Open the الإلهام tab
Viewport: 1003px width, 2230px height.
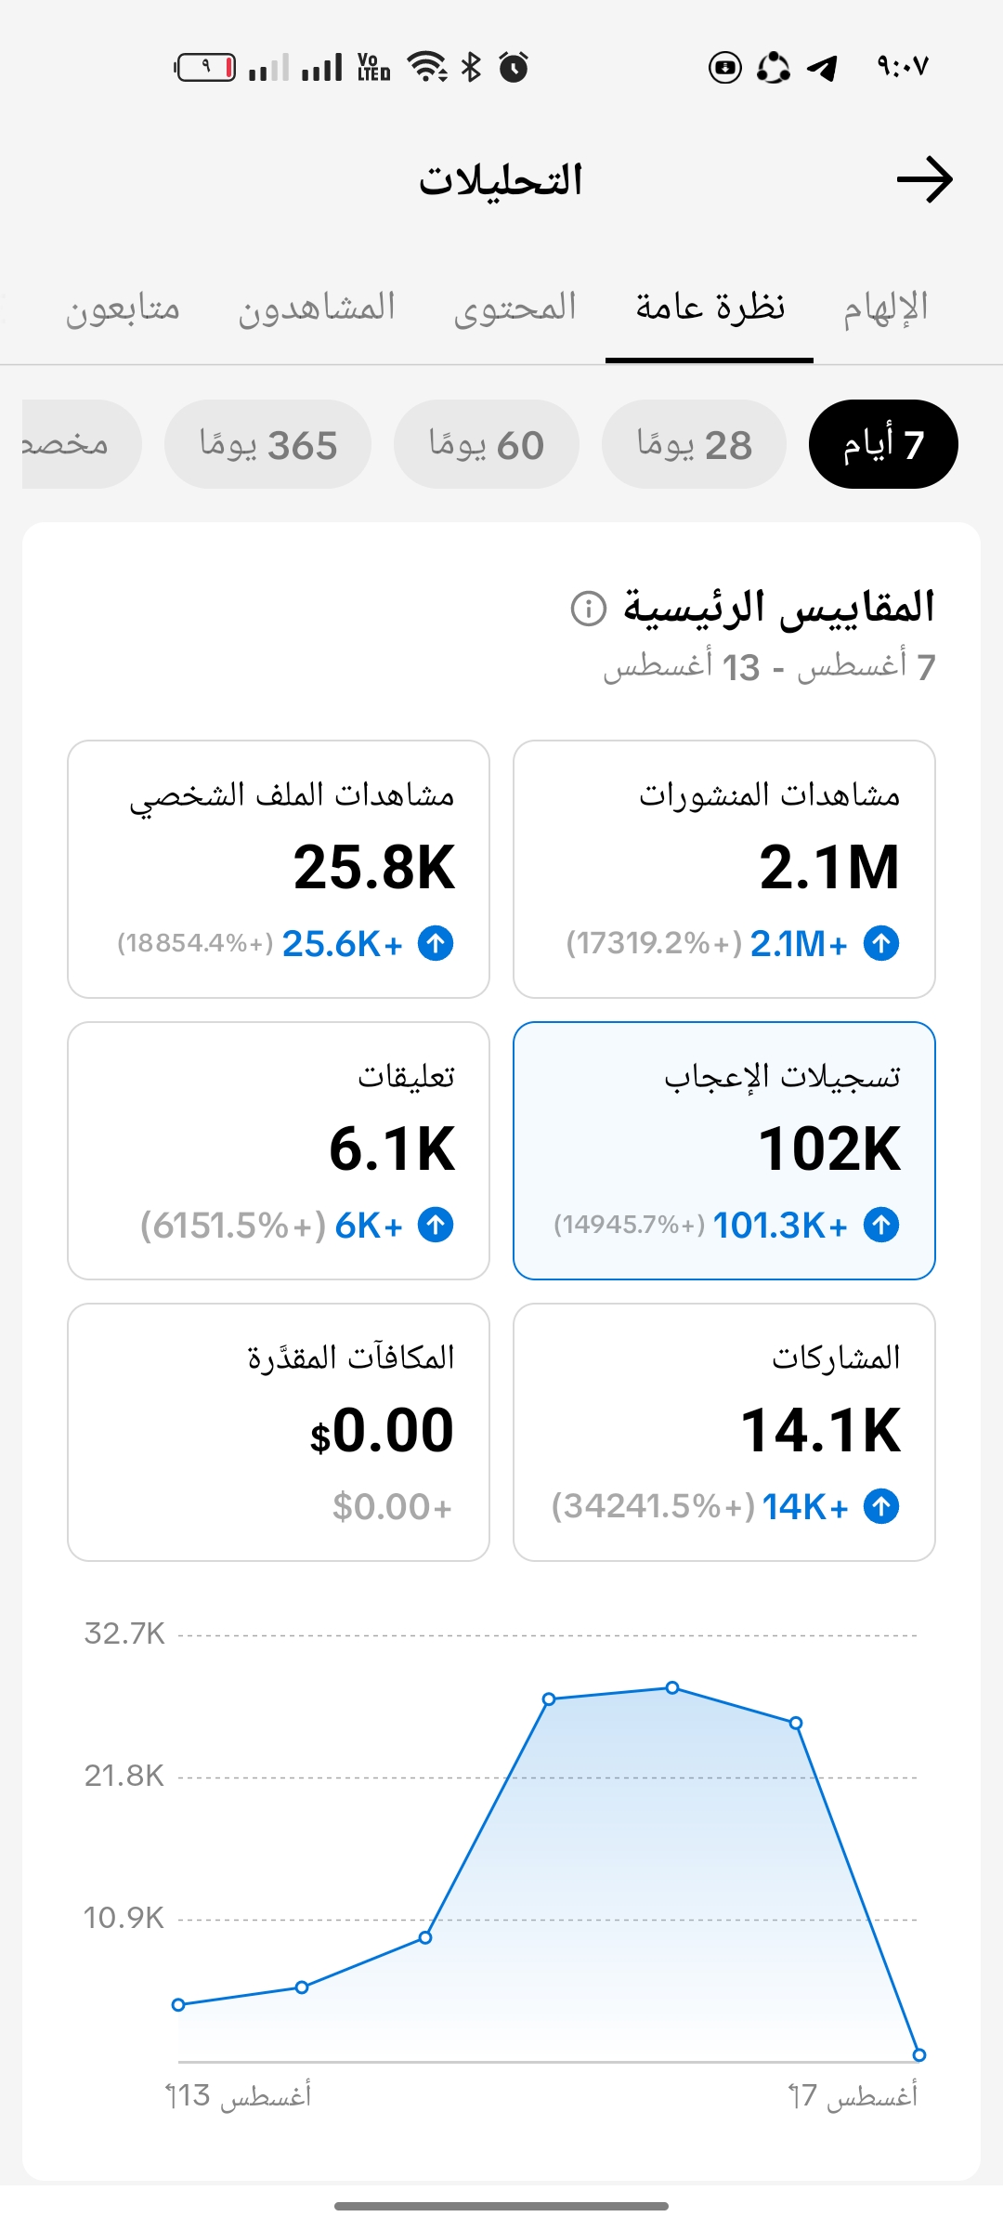click(x=885, y=308)
